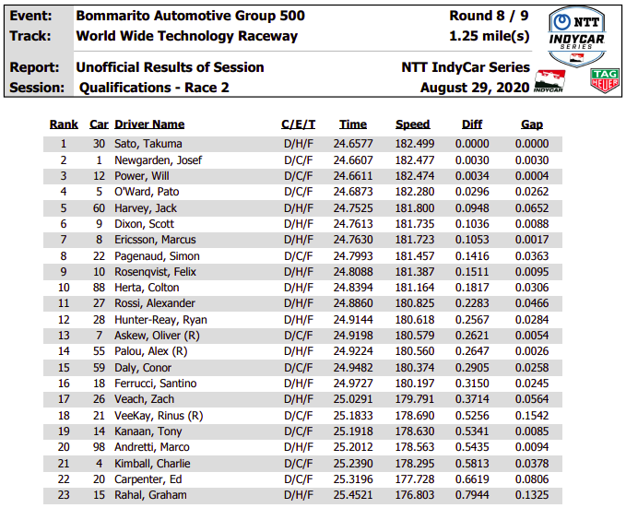Screen dimensions: 626x508
Task: Click the C/E/T column header
Action: pyautogui.click(x=298, y=124)
